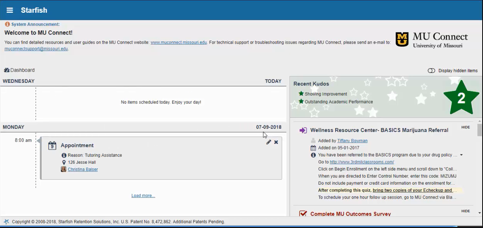Hide the Complete MU Outcomes Survey item
Image resolution: width=483 pixels, height=228 pixels.
(465, 211)
